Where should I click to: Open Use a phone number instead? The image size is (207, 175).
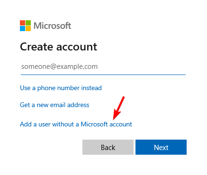click(61, 88)
